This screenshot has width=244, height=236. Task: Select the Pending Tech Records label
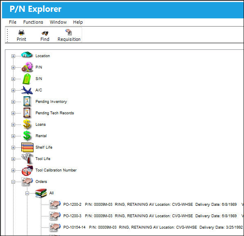click(55, 113)
